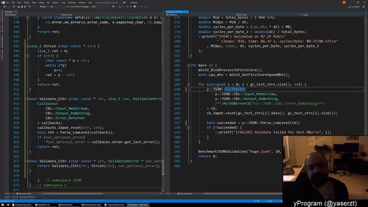
Task: Collapse the if (!succeeded) block at line 198
Action: click(x=188, y=128)
